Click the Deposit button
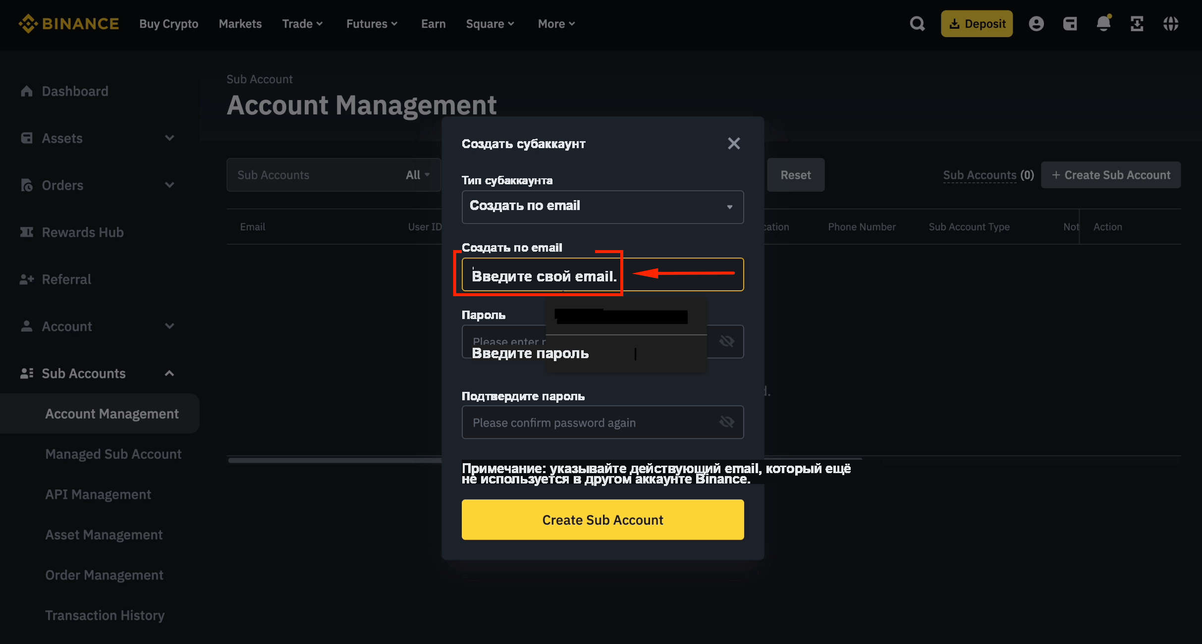This screenshot has height=644, width=1202. coord(977,24)
